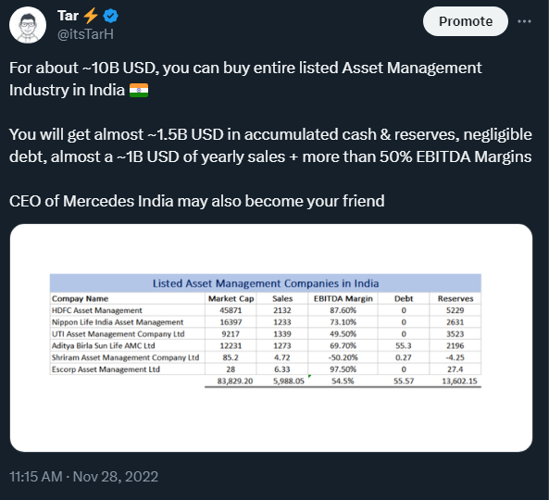
Task: Click the total market cap 83,829.20
Action: [x=235, y=381]
